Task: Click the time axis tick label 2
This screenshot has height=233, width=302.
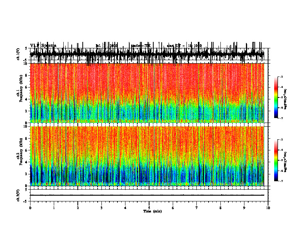Action: point(78,208)
